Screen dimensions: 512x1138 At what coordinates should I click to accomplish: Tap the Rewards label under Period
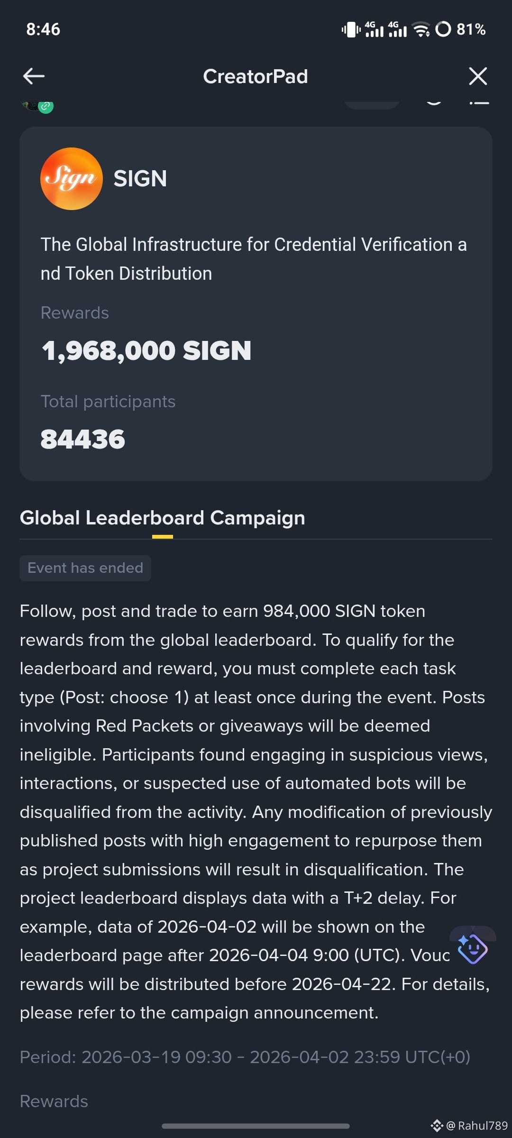point(54,1101)
